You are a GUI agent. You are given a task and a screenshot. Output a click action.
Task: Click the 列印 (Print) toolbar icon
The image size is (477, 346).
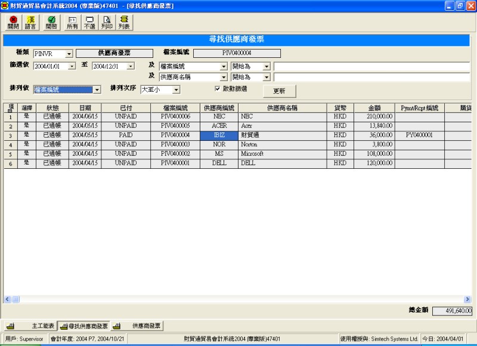[107, 23]
